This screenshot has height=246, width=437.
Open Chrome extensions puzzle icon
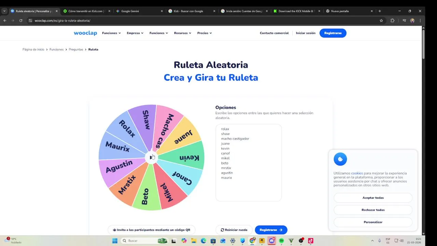point(392,20)
